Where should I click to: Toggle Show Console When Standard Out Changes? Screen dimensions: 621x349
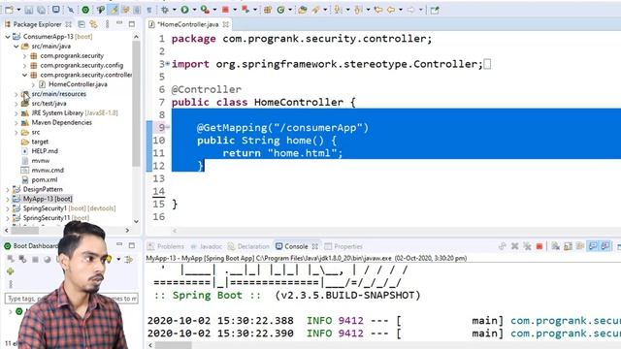pos(593,246)
